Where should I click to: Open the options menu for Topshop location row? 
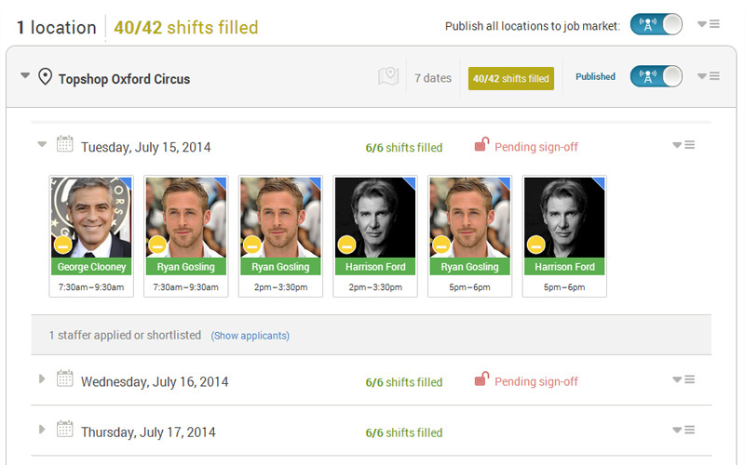pyautogui.click(x=709, y=76)
